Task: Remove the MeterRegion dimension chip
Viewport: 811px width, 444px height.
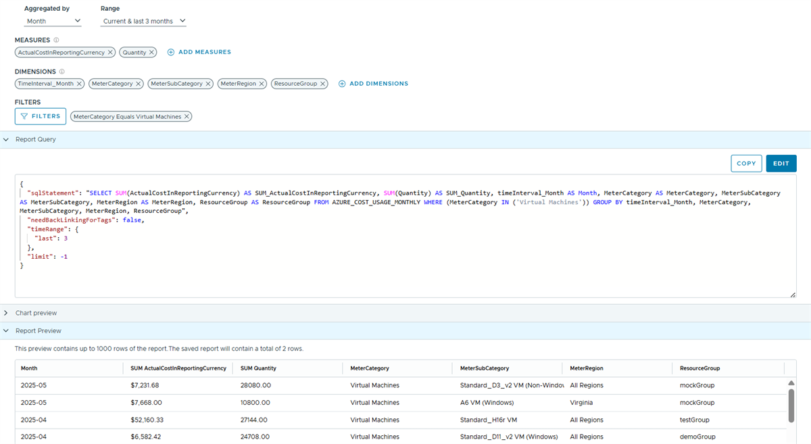Action: 262,84
